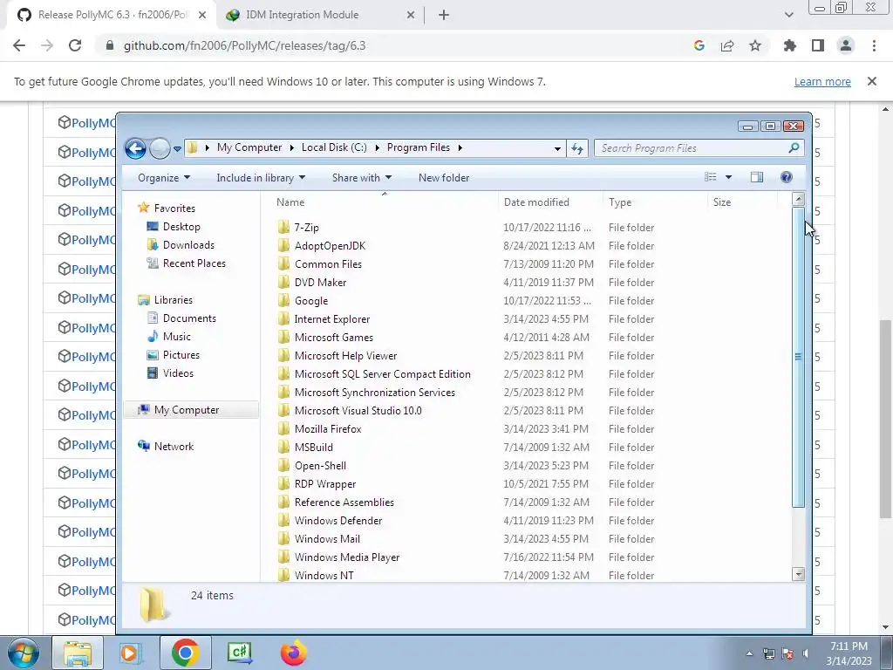Select the RDP Wrapper folder
This screenshot has width=893, height=670.
[325, 483]
